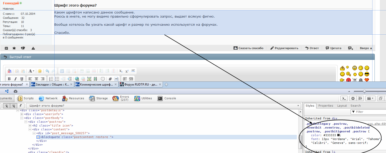
Task: Click the report post warning triangle
Action: pos(33,48)
